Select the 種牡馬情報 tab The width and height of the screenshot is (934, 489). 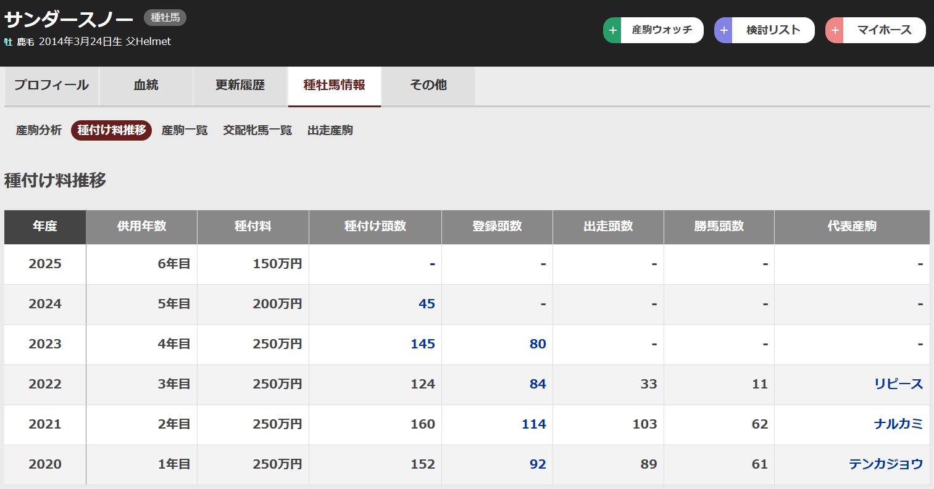334,86
